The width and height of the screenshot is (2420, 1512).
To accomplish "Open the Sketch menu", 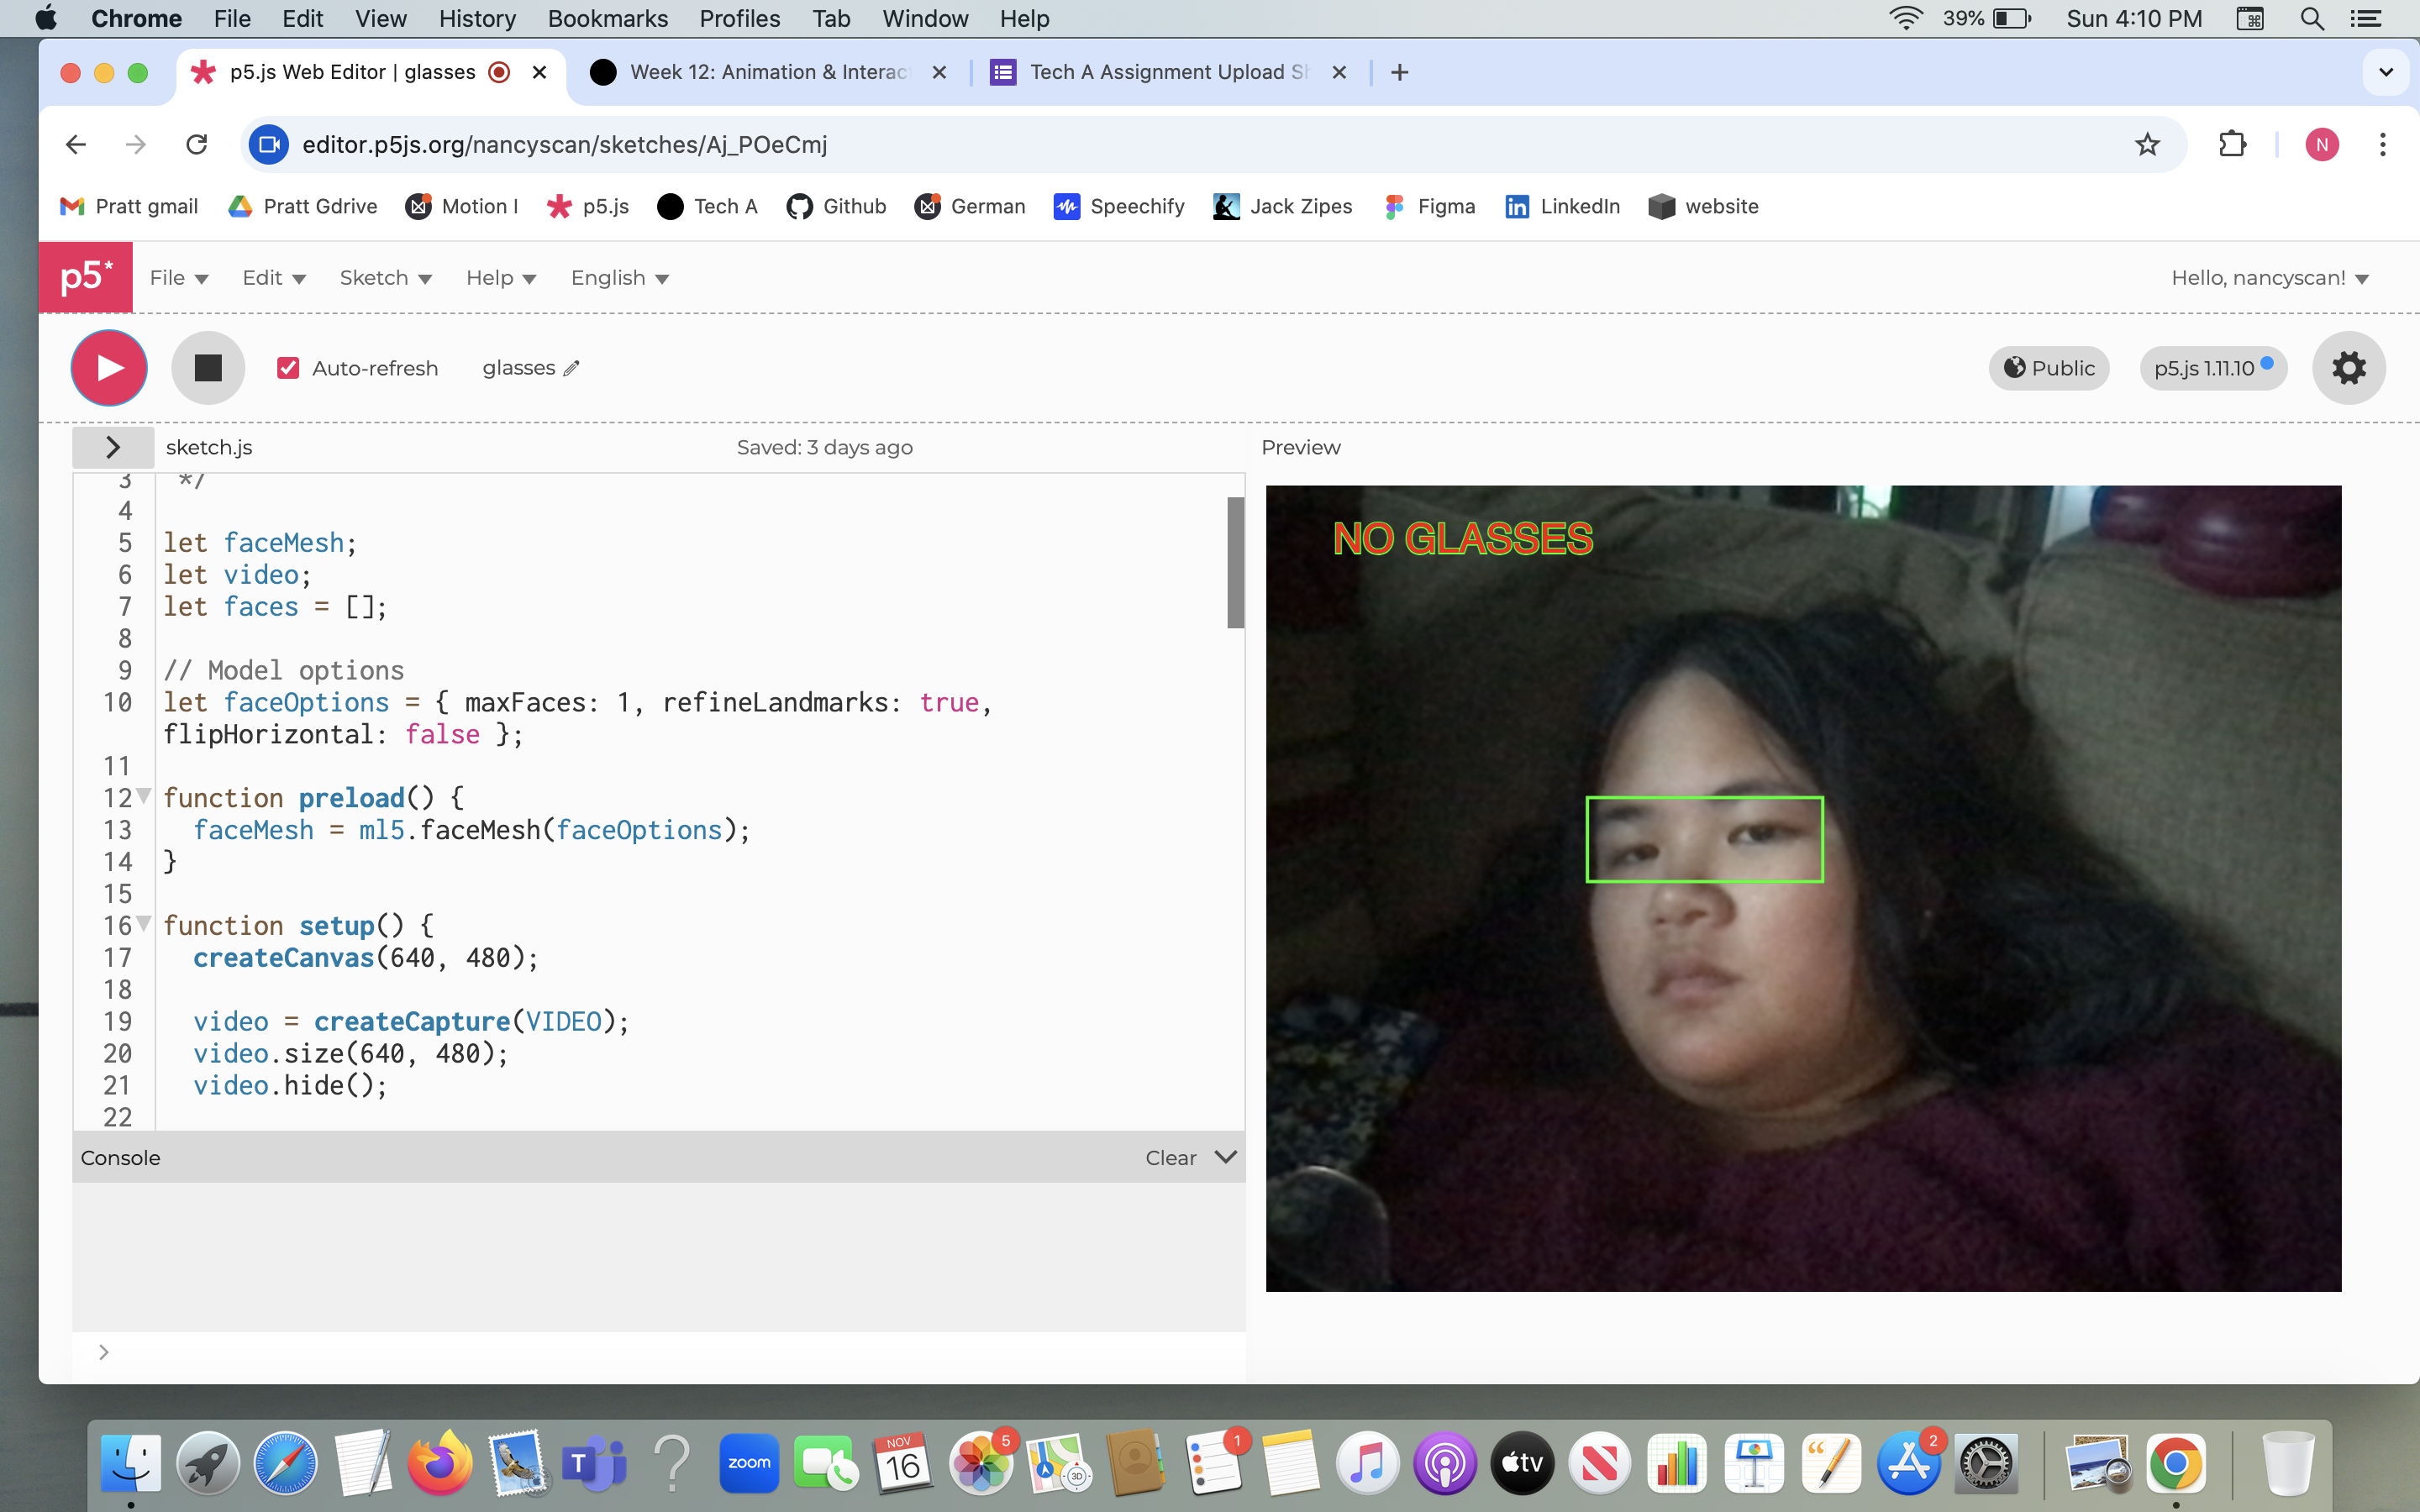I will [384, 278].
